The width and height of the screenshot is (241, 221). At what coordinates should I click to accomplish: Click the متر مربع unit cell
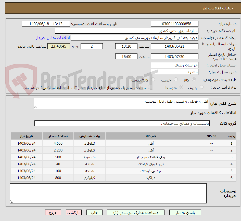tap(90, 157)
